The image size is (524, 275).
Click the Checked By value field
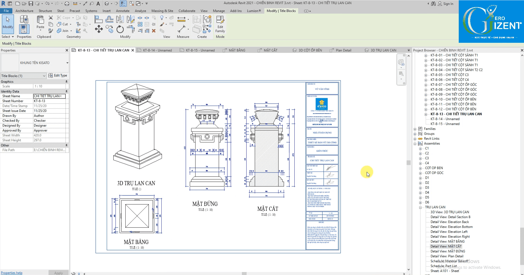pos(49,121)
